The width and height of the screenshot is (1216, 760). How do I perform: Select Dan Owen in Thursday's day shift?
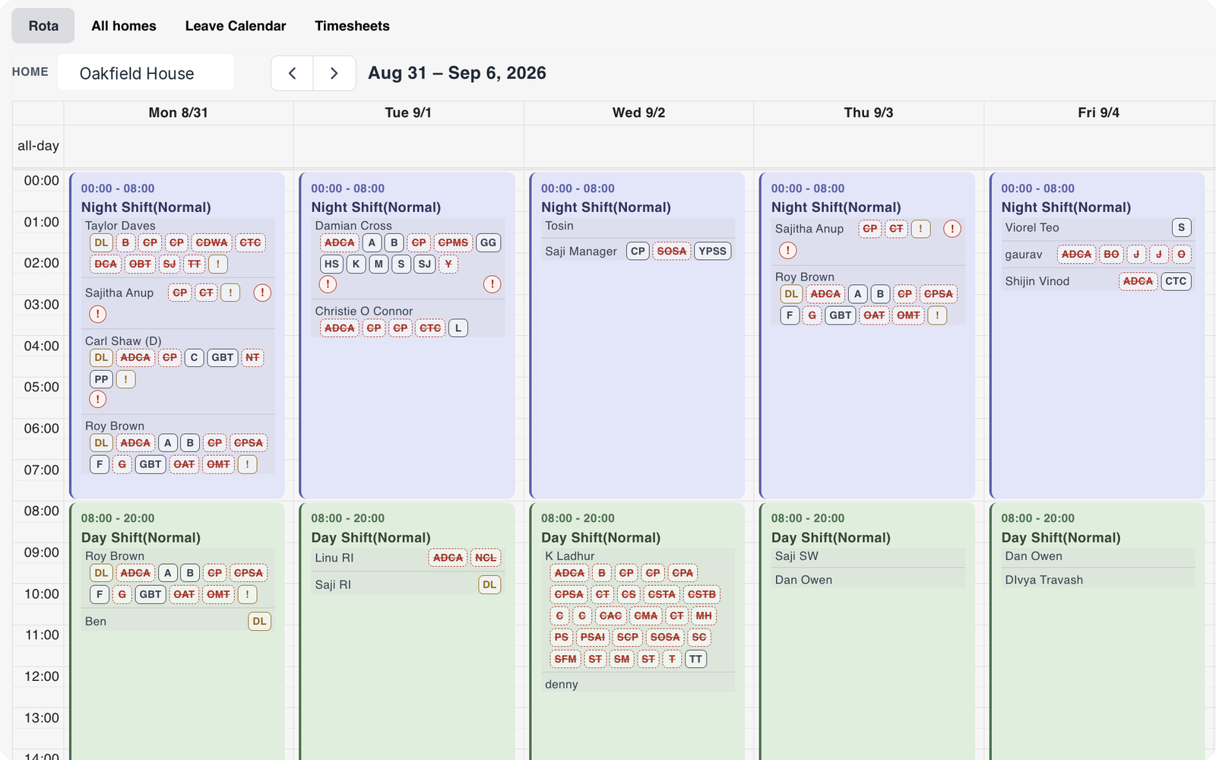point(803,580)
